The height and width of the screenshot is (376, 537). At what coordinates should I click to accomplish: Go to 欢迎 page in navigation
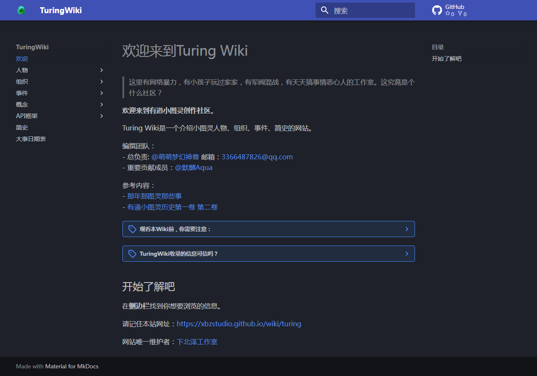(22, 59)
